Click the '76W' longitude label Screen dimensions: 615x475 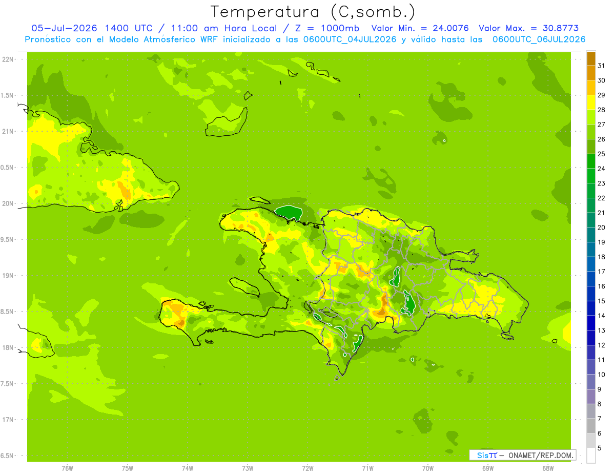pyautogui.click(x=67, y=468)
